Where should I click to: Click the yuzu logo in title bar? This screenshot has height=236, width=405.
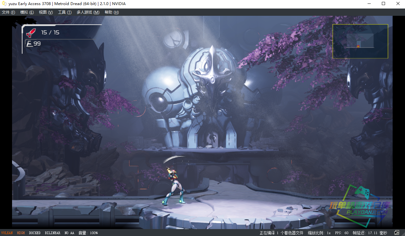coord(4,4)
